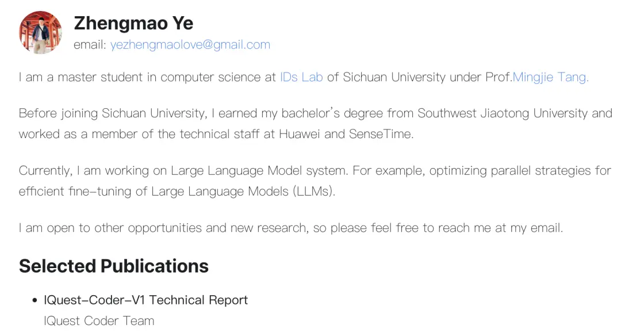Click the bullet point before the publication
This screenshot has width=621, height=336.
[34, 300]
